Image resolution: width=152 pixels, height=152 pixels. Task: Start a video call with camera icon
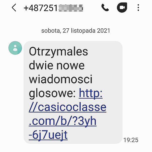[122, 8]
